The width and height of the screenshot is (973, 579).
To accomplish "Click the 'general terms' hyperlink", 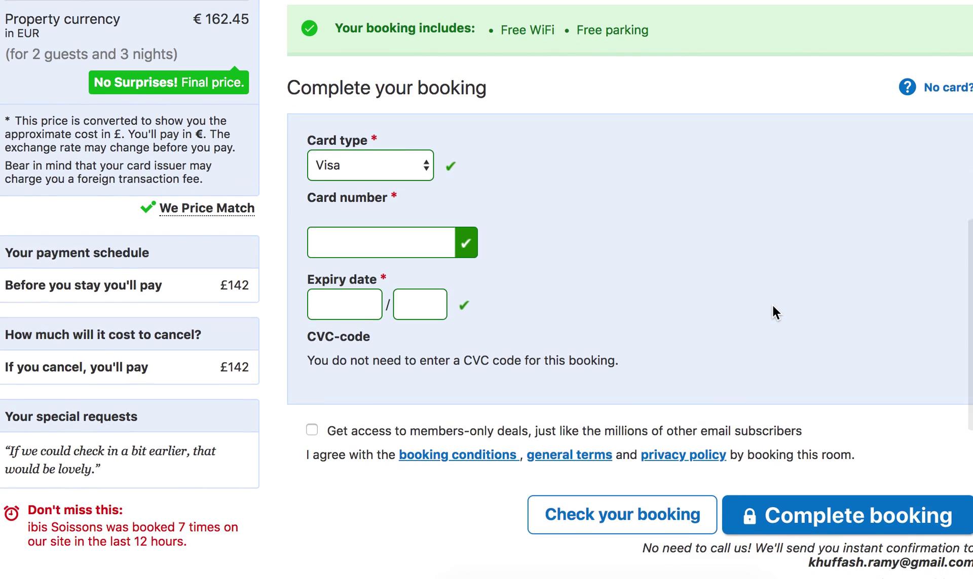I will [x=569, y=454].
